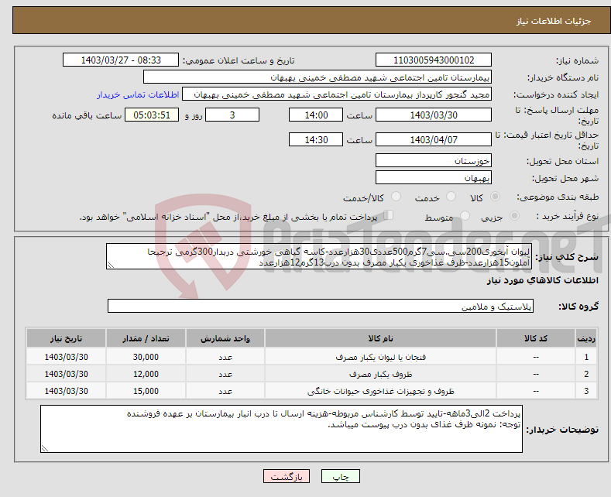This screenshot has height=497, width=611.
Task: Click item name ظروف یکبار مصرف
Action: pyautogui.click(x=380, y=374)
